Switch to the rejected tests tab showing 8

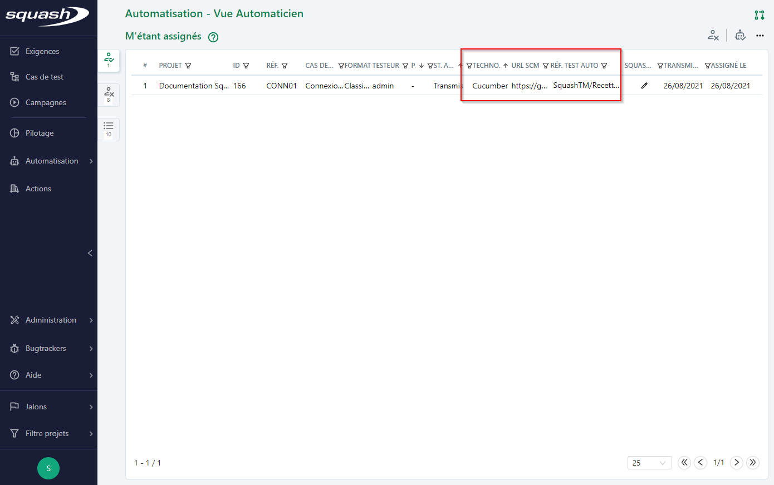(x=109, y=95)
